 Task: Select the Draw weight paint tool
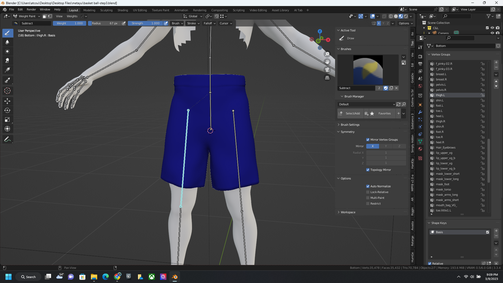7,33
